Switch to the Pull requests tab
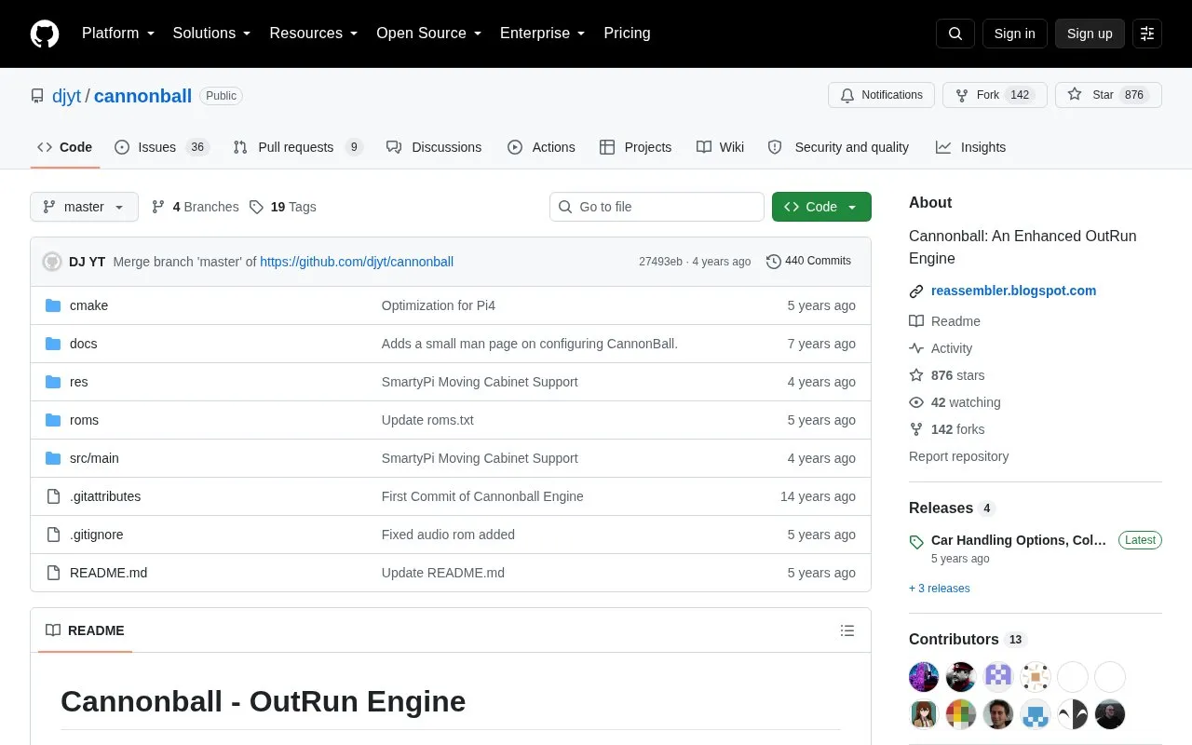Screen dimensions: 1192x745 point(297,147)
